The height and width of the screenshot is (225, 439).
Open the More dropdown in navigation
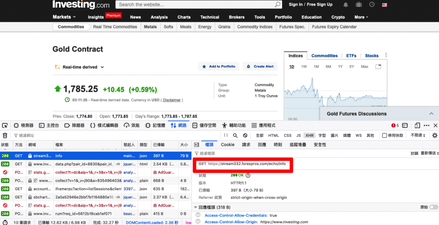coord(361,17)
